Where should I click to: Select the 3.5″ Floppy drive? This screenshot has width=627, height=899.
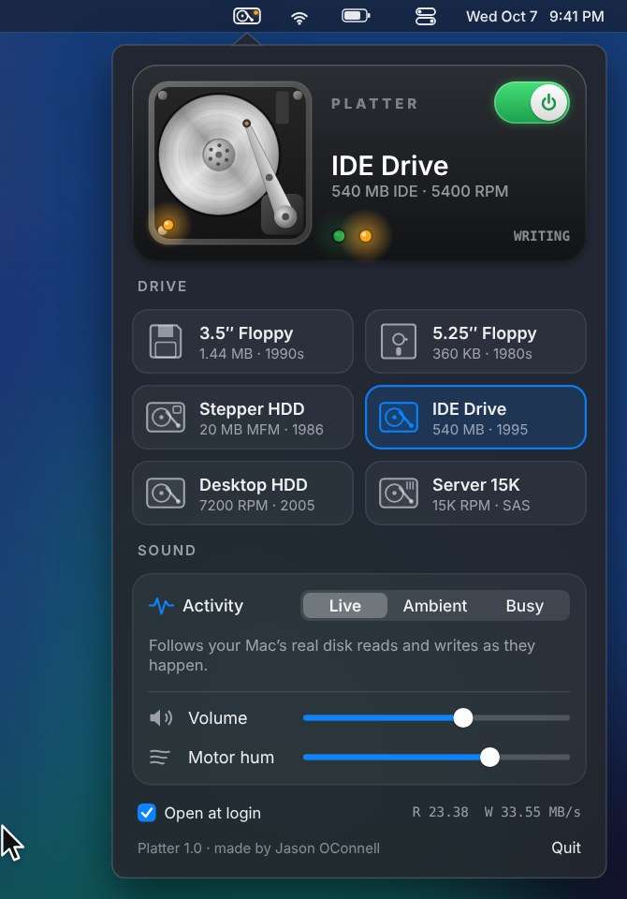pos(243,341)
